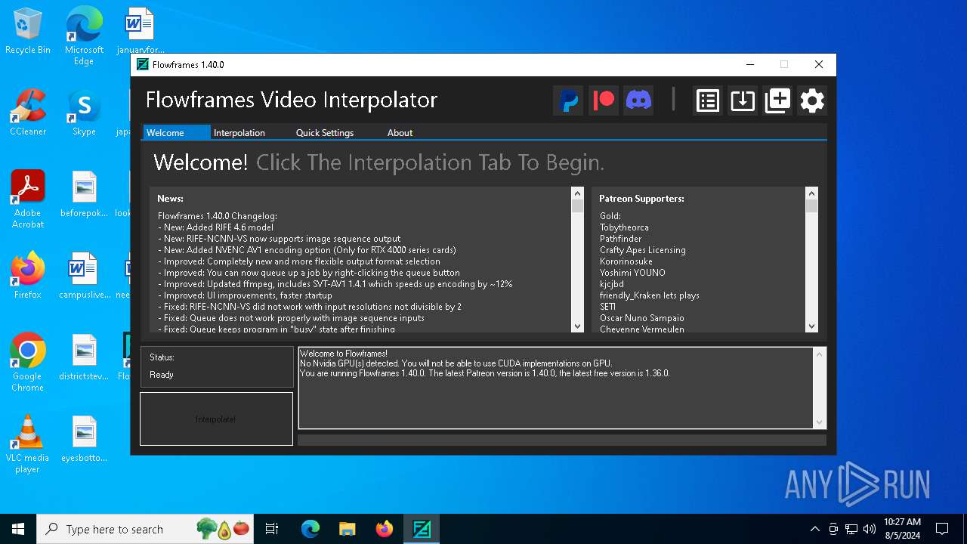The height and width of the screenshot is (544, 967).
Task: Open the network status tray icon
Action: pyautogui.click(x=851, y=529)
